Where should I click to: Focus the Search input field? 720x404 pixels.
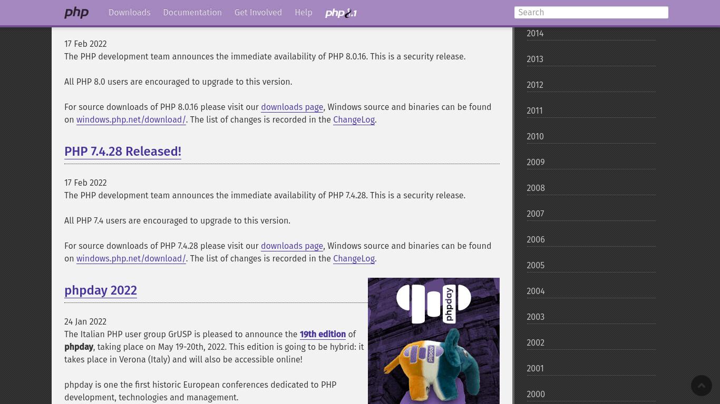point(591,13)
